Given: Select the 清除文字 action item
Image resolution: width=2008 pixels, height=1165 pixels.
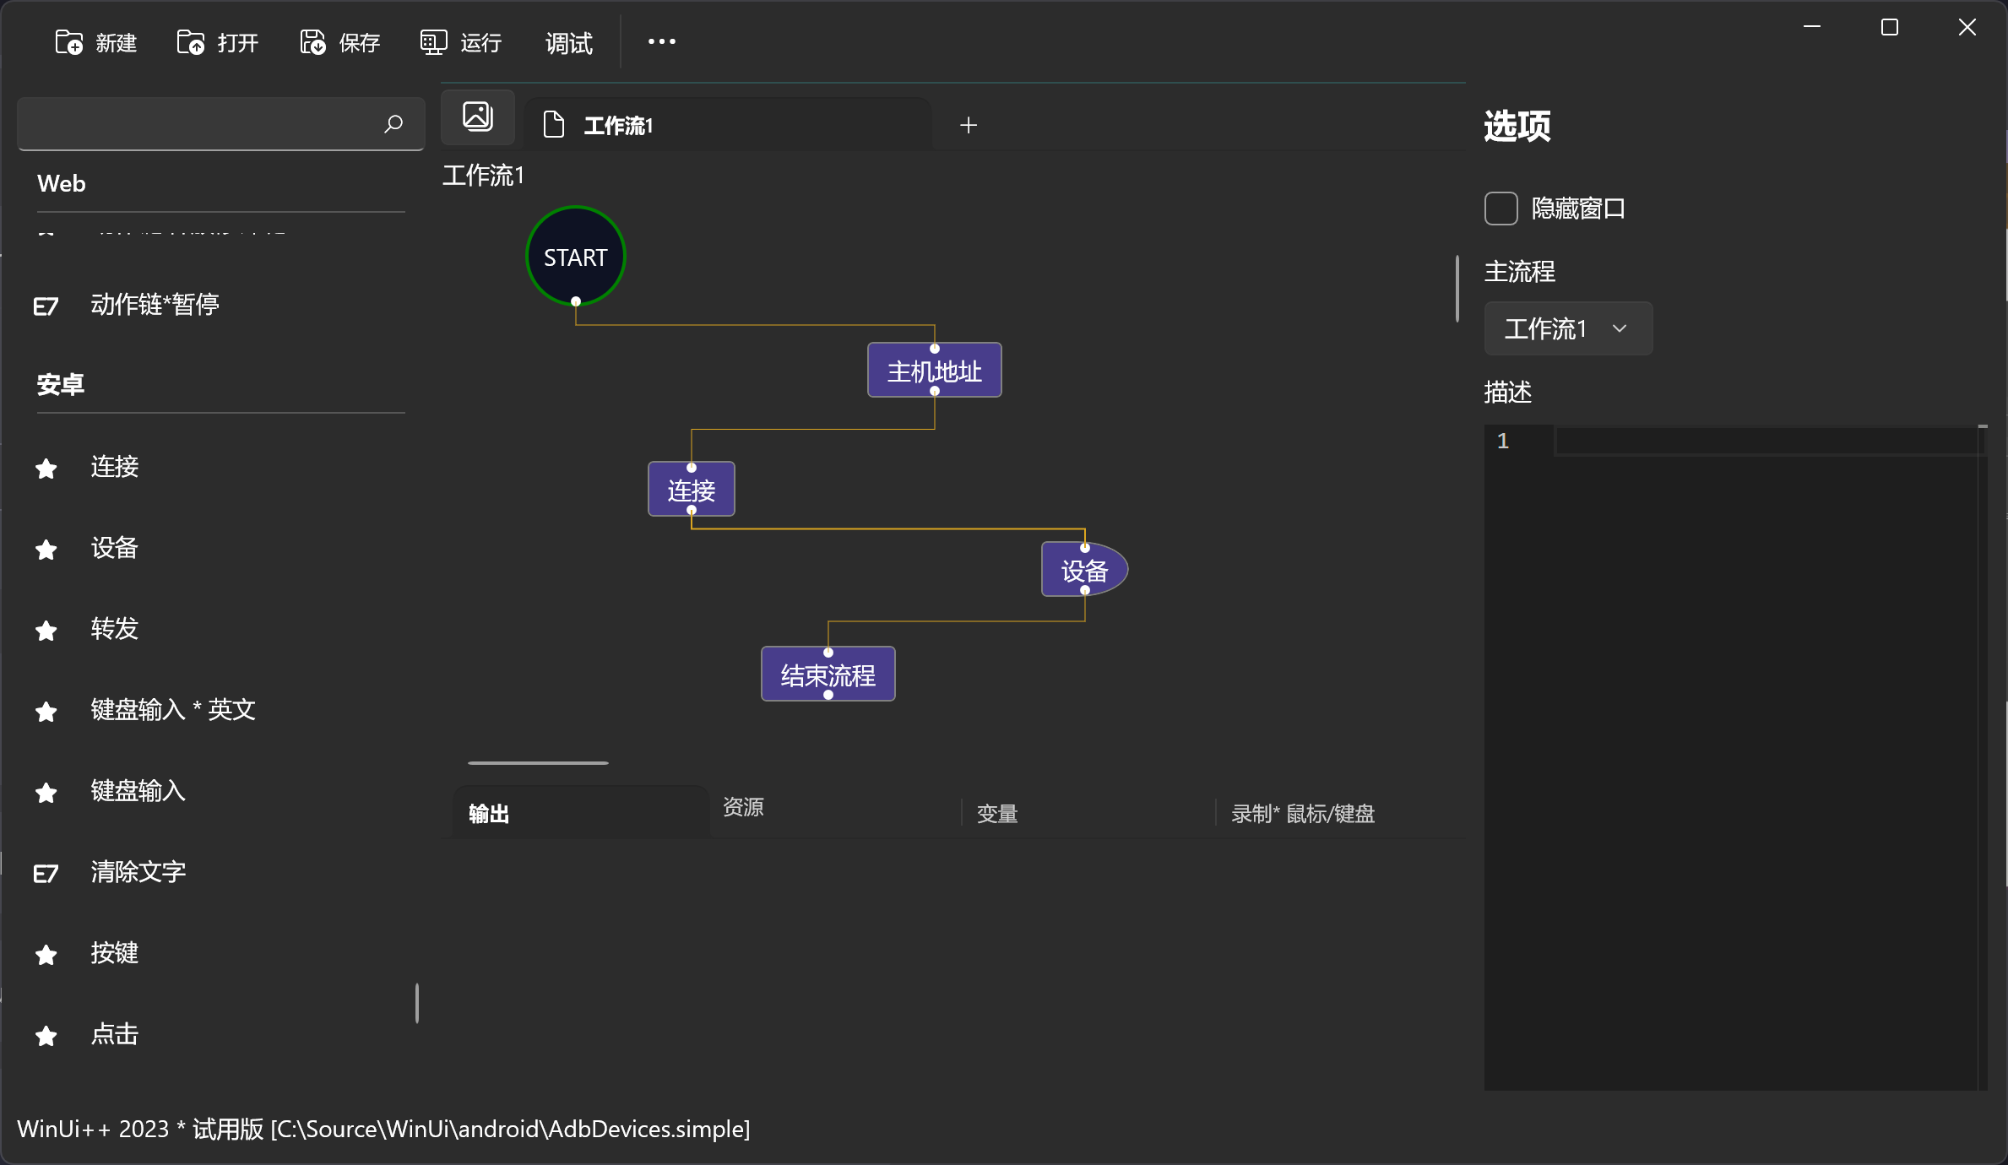Looking at the screenshot, I should [x=138, y=872].
